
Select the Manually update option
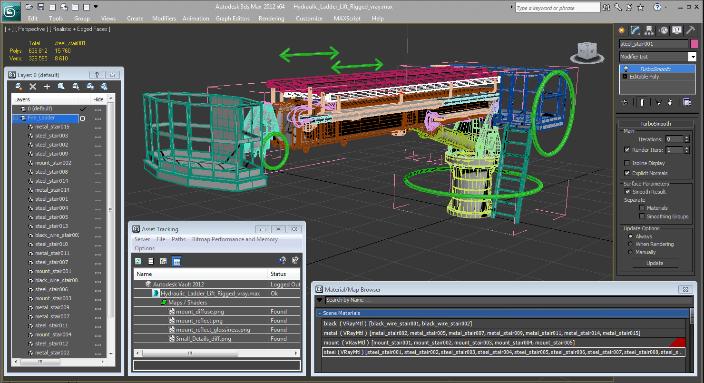(631, 252)
